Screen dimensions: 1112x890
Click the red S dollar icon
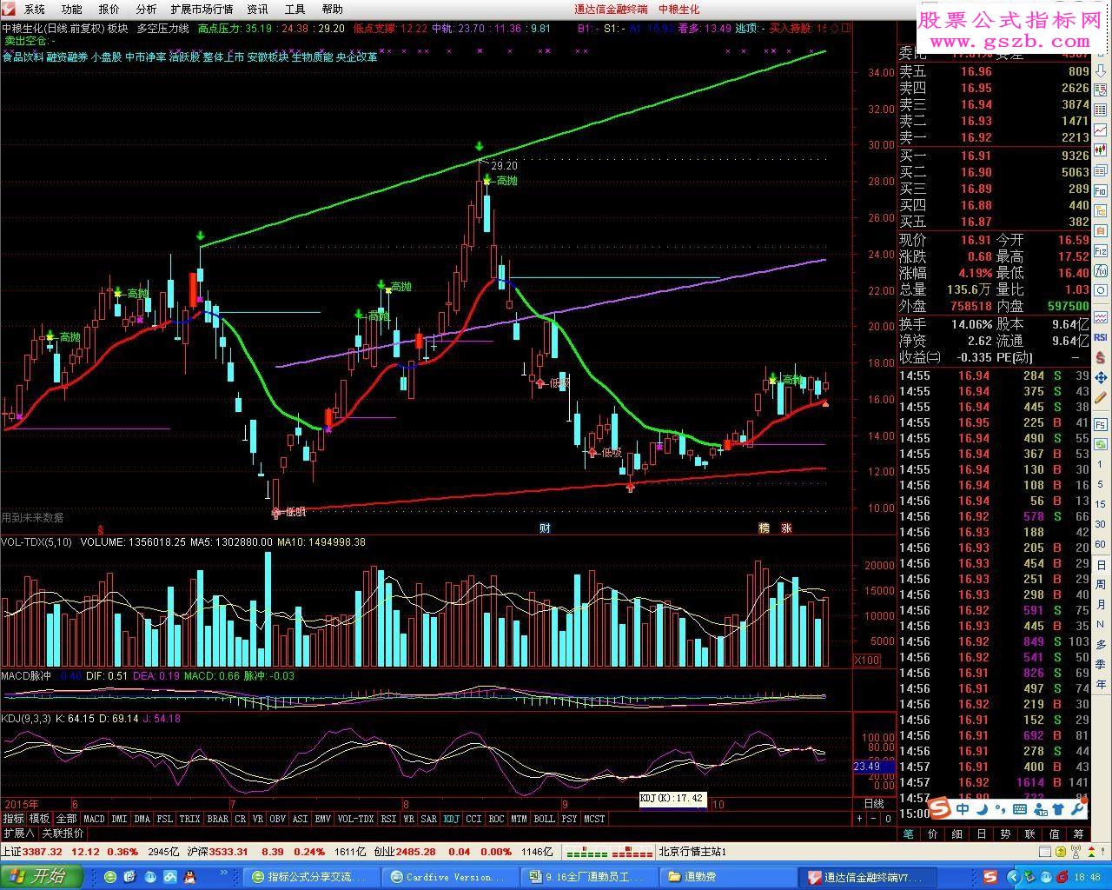pyautogui.click(x=1101, y=357)
